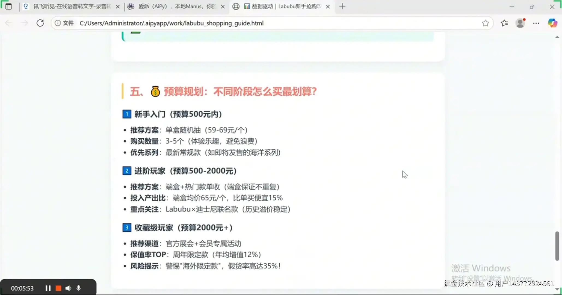This screenshot has width=562, height=295.
Task: Open the tab actions menu icon
Action: (x=8, y=6)
